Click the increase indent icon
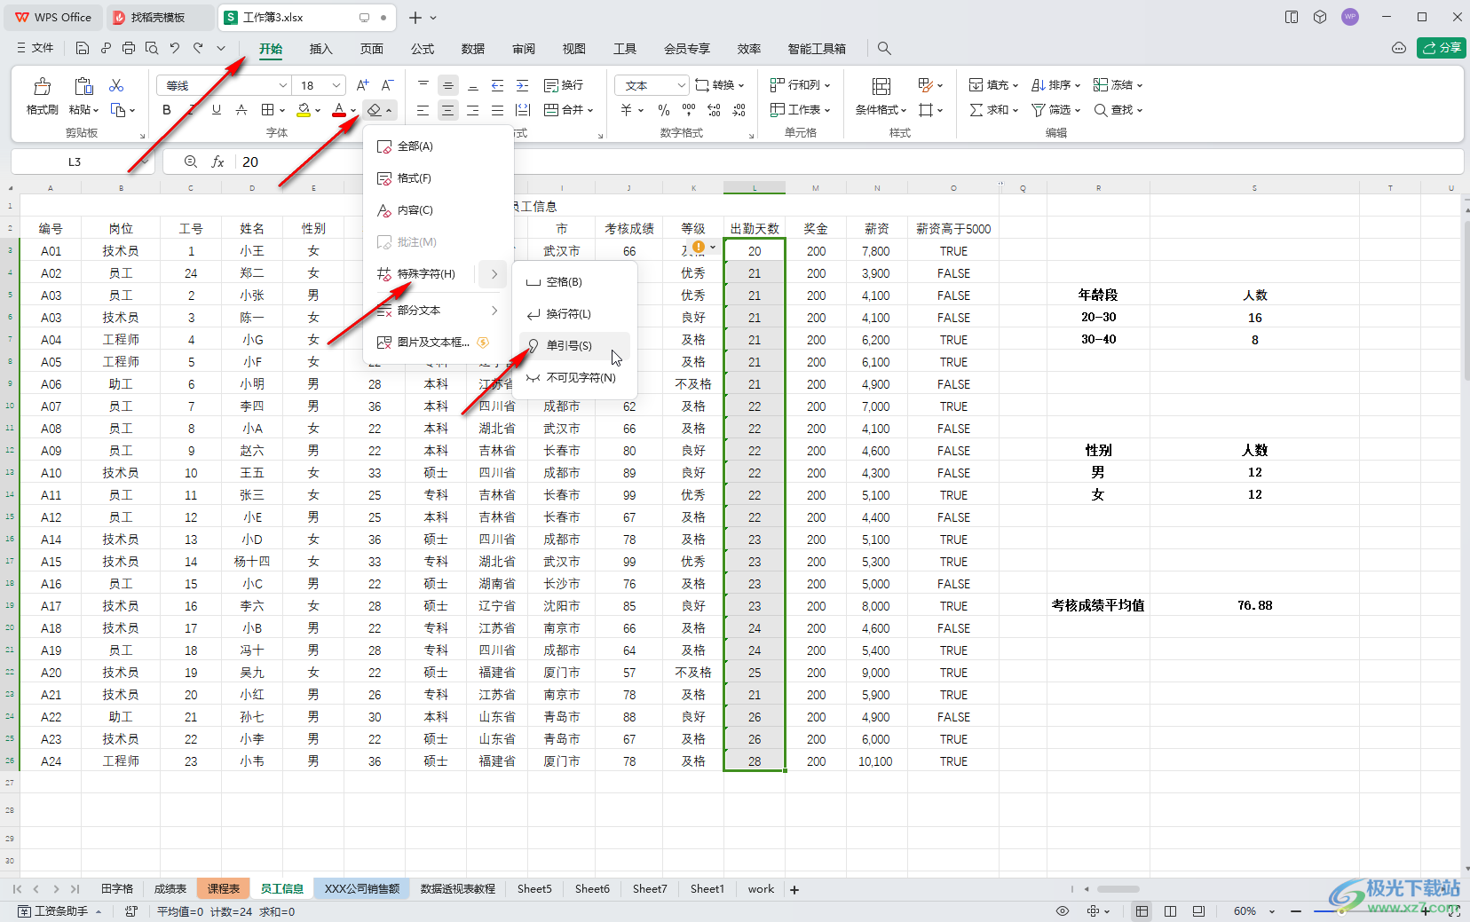Image resolution: width=1470 pixels, height=922 pixels. 522,85
